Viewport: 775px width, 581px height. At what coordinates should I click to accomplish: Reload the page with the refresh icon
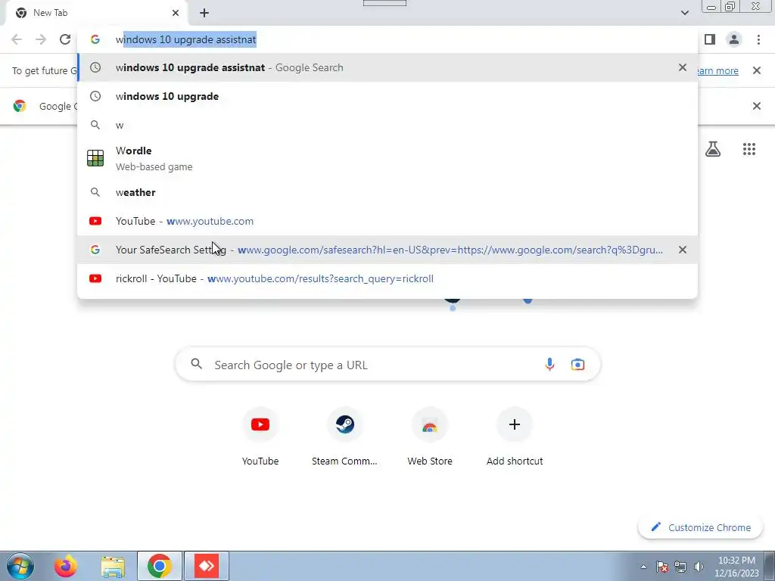(x=65, y=39)
